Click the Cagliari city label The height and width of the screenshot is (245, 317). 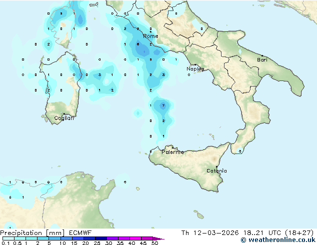(64, 118)
